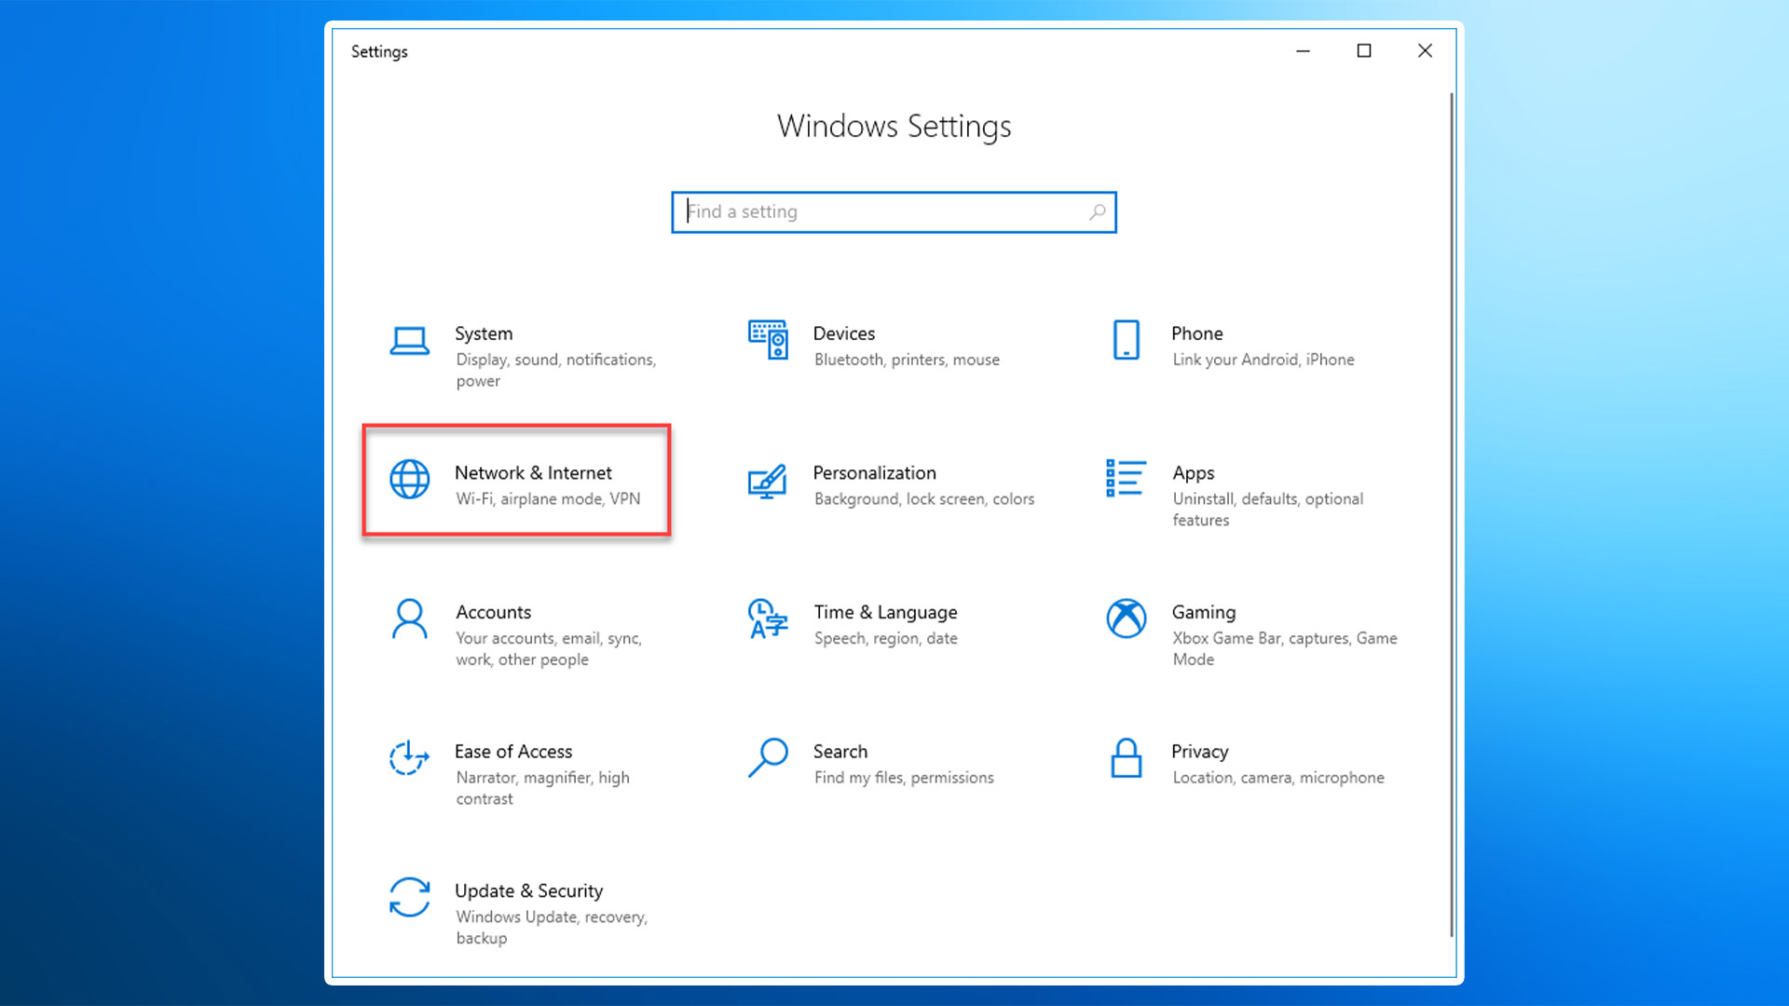Click 'Location, camera, microphone' text
The width and height of the screenshot is (1789, 1006).
pos(1278,778)
